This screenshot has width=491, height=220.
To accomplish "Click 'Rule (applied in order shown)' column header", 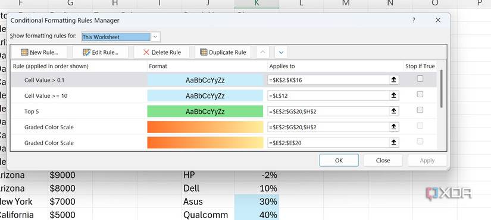I will coord(79,66).
